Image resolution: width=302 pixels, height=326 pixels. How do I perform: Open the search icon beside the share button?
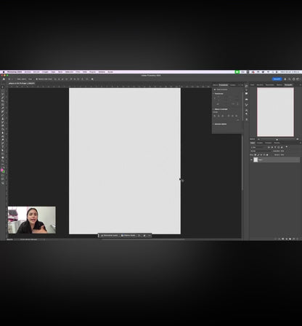289,79
